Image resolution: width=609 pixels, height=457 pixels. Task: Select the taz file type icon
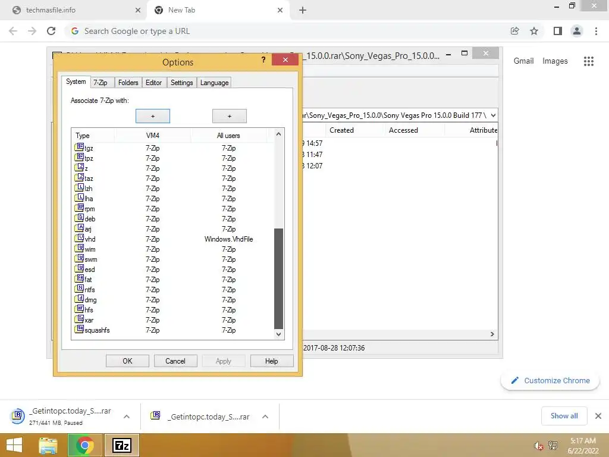pos(79,177)
